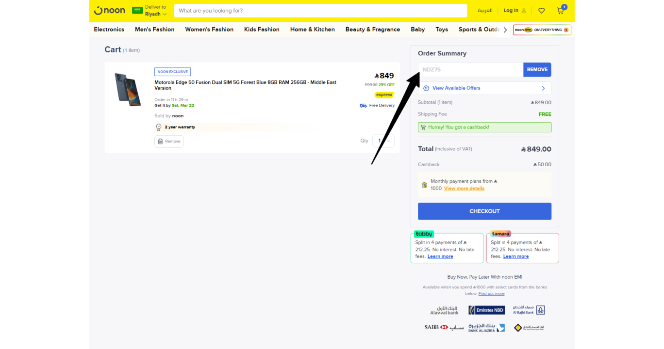The height and width of the screenshot is (349, 664).
Task: Click the coupon code input field
Action: tap(471, 70)
